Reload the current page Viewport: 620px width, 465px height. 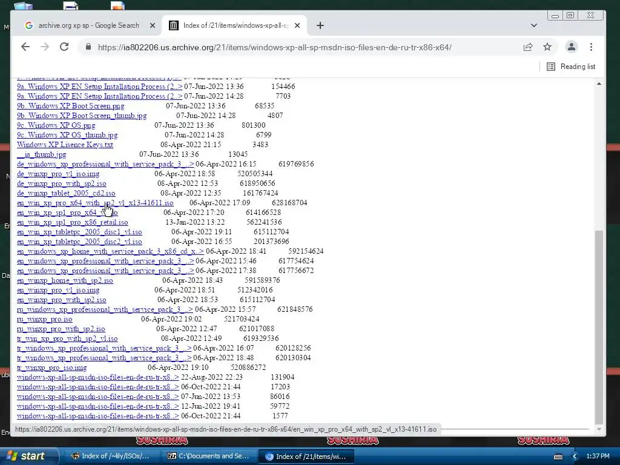[64, 47]
